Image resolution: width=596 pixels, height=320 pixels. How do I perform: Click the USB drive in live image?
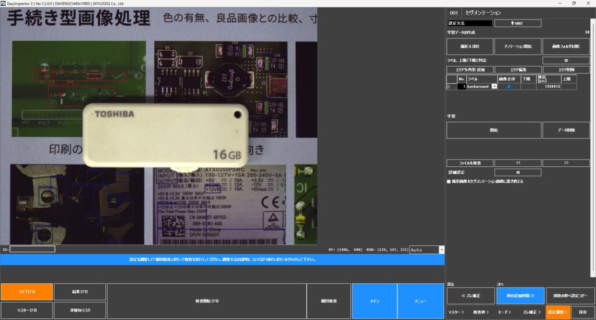point(166,136)
